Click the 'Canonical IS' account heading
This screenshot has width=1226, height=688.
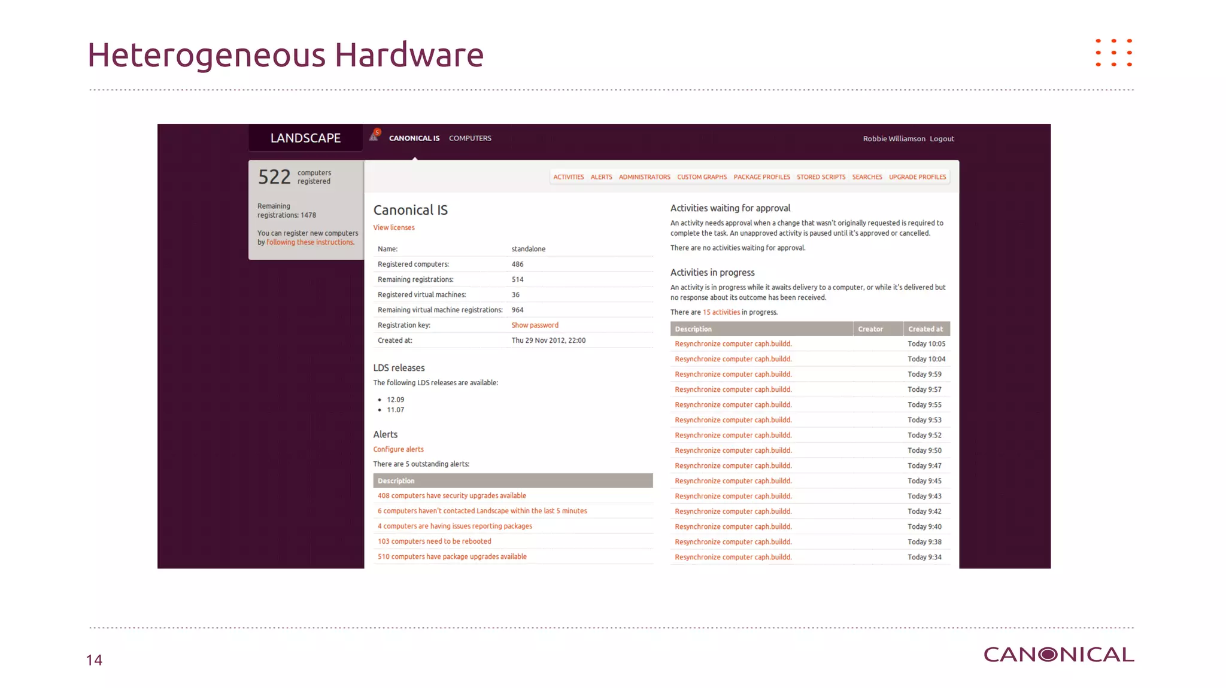coord(411,210)
